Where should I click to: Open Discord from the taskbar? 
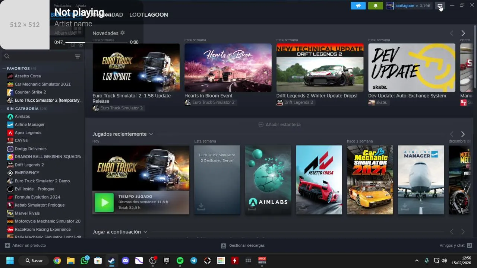[126, 261]
